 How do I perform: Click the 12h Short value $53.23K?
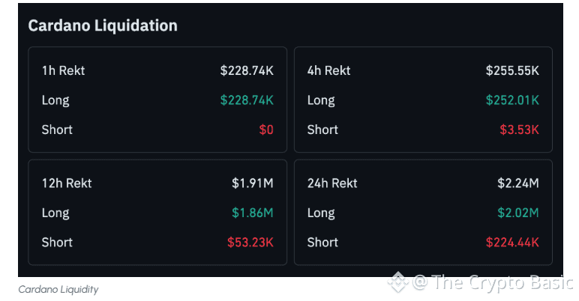(x=250, y=242)
